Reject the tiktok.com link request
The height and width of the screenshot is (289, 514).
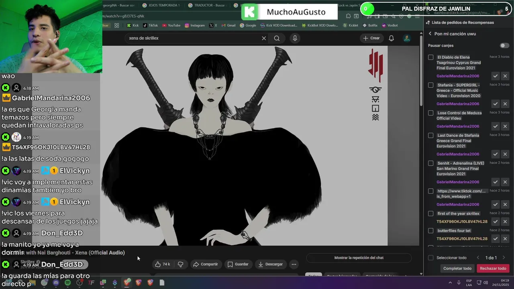click(505, 204)
